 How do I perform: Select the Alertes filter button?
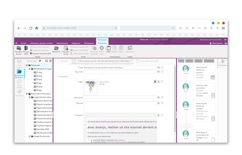click(189, 61)
